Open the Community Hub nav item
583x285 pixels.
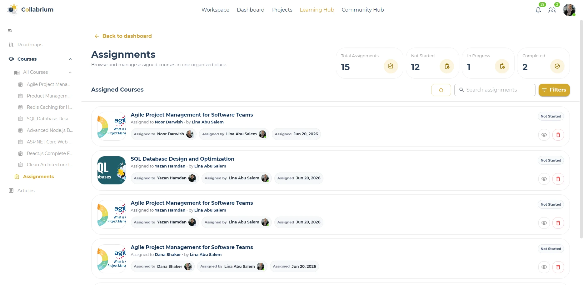click(363, 10)
